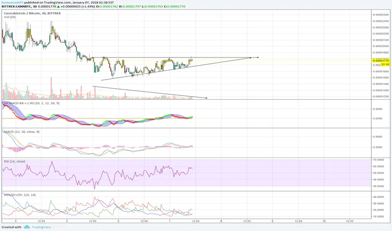This screenshot has height=231, width=392.
Task: Select the Vol (20) indicator label
Action: tap(10, 17)
